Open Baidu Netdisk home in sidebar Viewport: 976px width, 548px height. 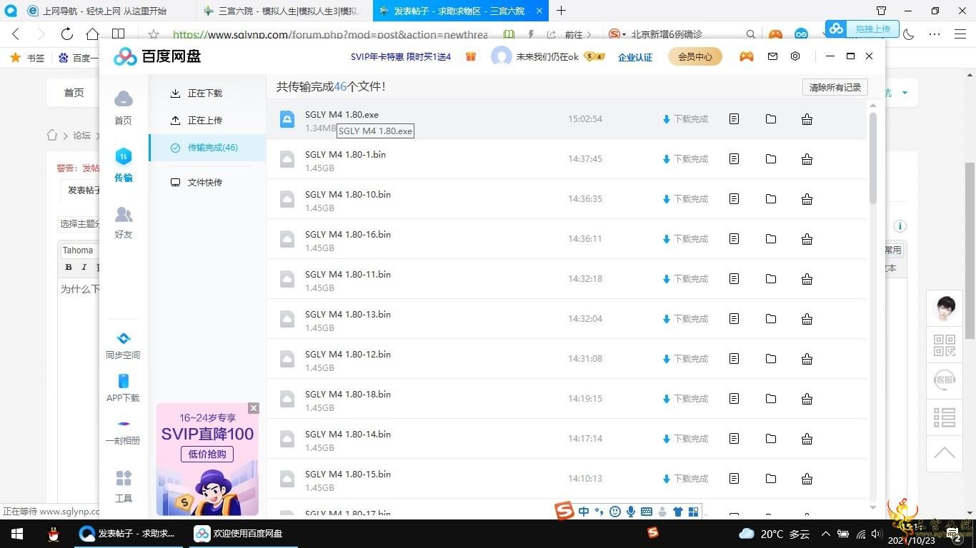tap(124, 107)
